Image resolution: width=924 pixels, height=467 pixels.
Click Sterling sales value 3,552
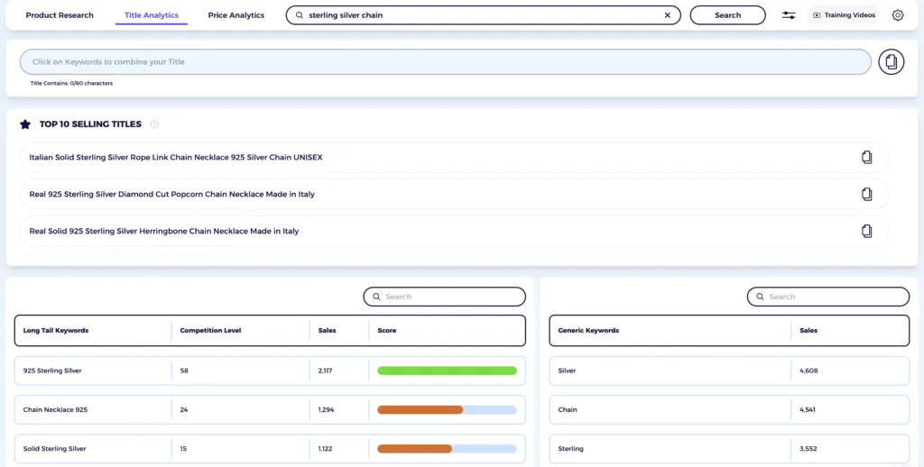tap(808, 449)
